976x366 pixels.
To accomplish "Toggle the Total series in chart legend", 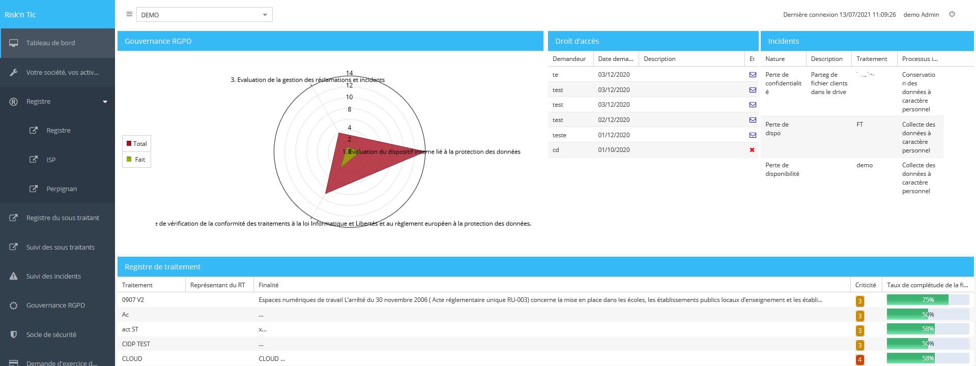I will coord(136,144).
